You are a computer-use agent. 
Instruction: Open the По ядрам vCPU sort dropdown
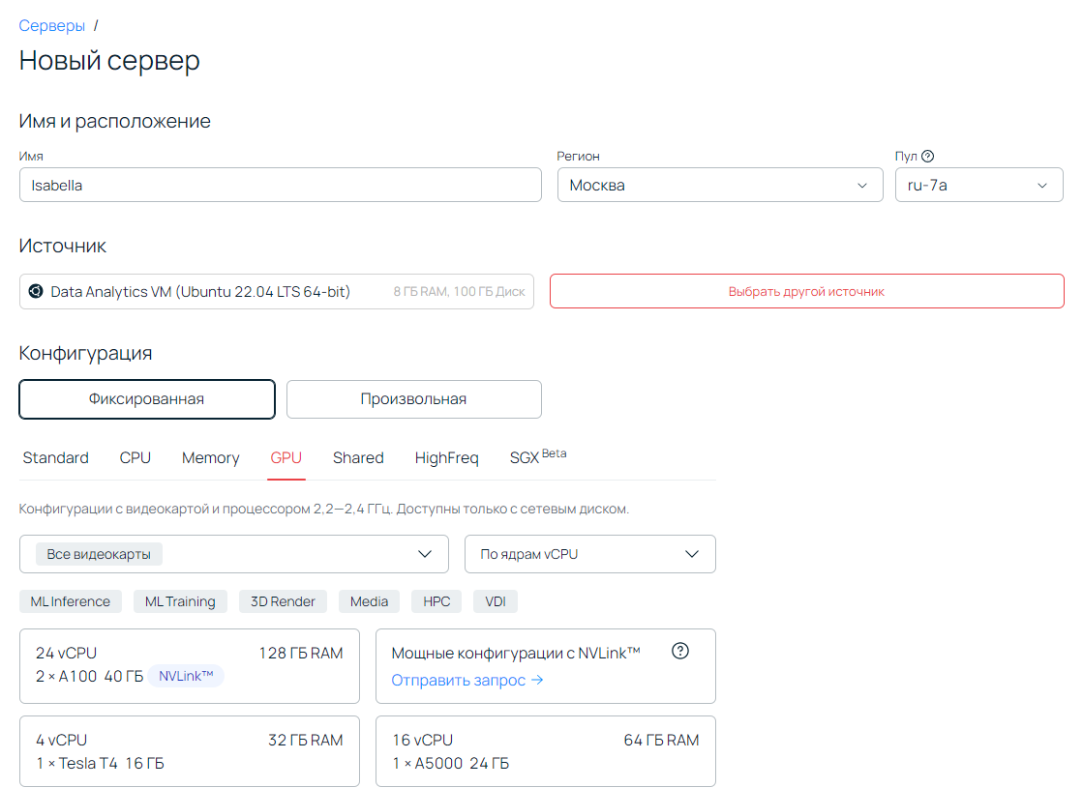coord(589,554)
